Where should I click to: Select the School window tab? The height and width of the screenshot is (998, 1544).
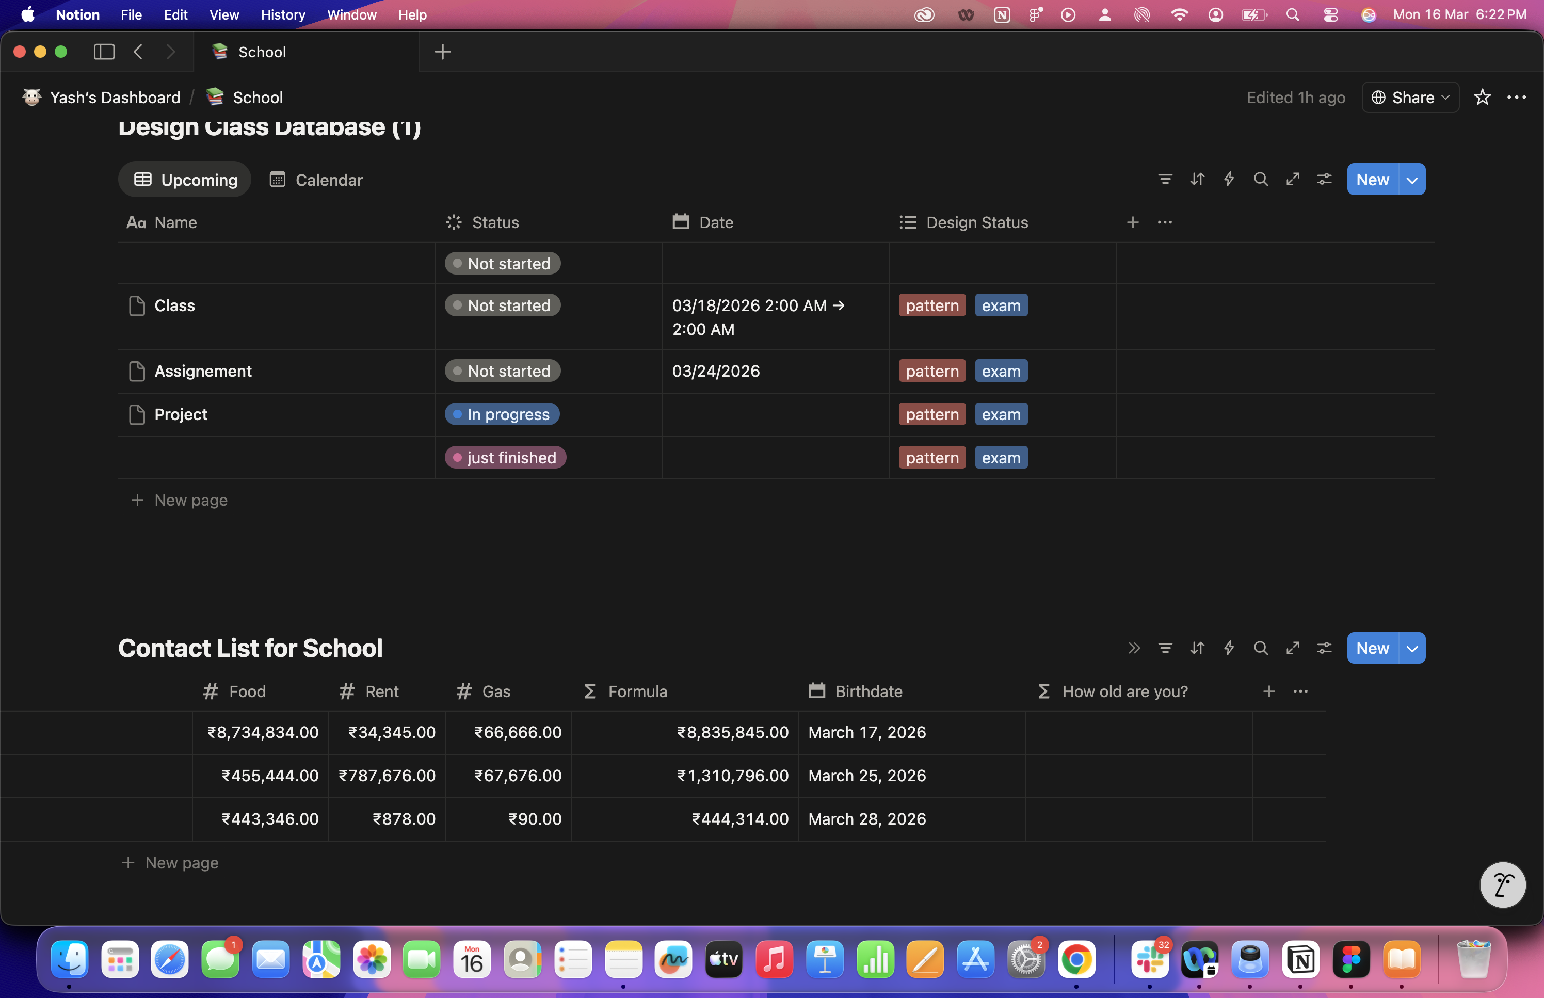click(306, 52)
